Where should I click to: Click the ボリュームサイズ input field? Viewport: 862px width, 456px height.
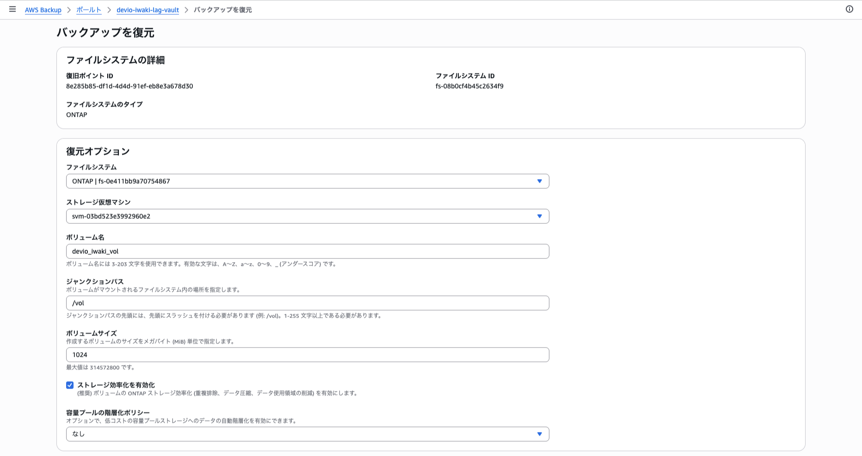308,354
